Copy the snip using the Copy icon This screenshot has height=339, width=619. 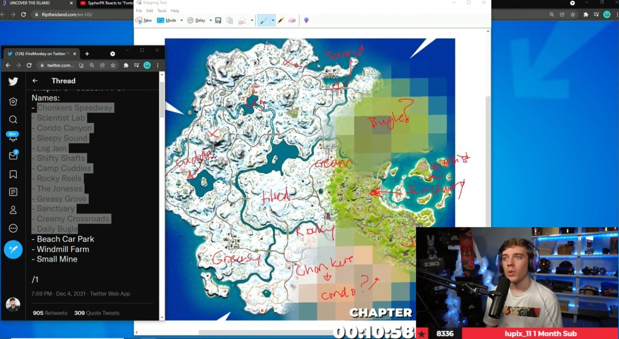230,21
